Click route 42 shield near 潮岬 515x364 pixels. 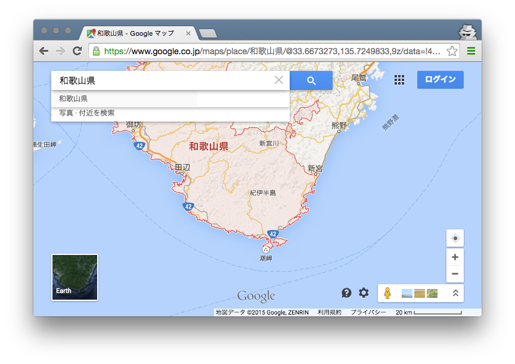[272, 234]
